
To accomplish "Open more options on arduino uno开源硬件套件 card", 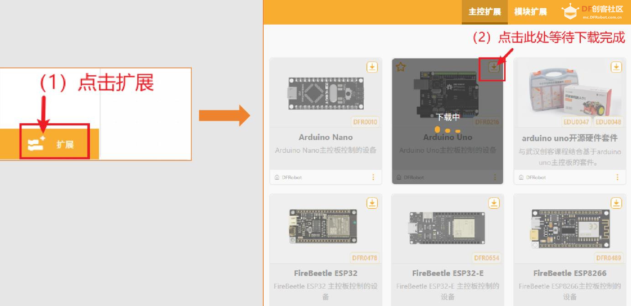I will click(617, 177).
